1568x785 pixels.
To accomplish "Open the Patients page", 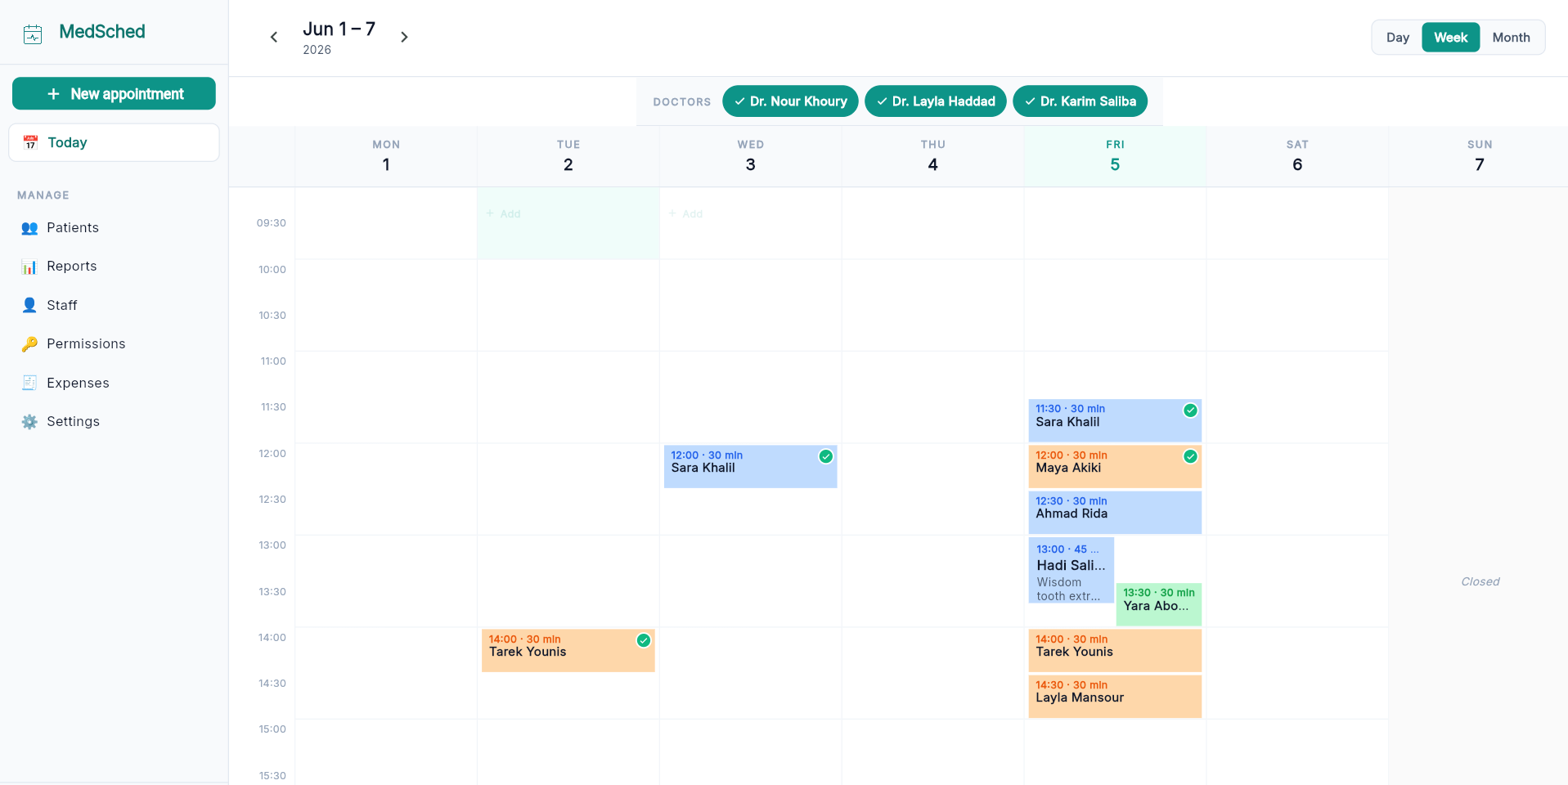I will [115, 228].
